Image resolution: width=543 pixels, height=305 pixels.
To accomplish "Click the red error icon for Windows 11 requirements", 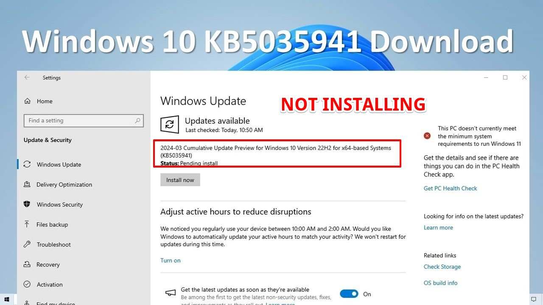I will (x=427, y=136).
